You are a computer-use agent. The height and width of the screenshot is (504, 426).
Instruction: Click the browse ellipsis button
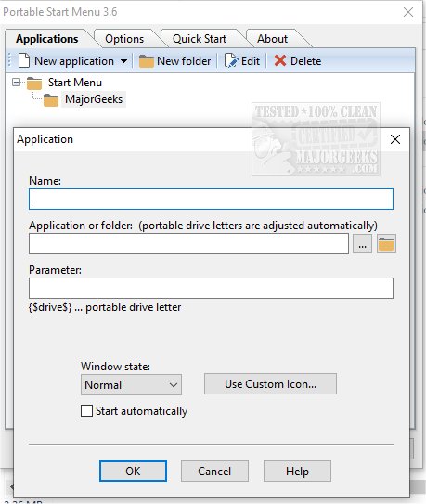click(362, 244)
